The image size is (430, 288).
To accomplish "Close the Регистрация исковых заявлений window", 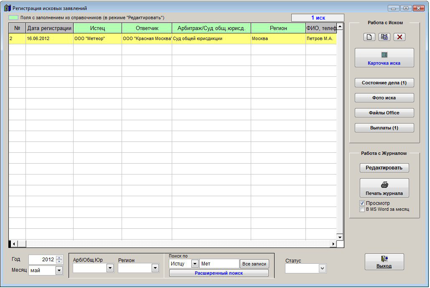I will click(418, 8).
